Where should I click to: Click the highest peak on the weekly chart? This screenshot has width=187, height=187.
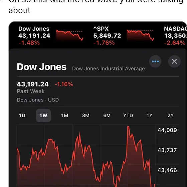point(128,126)
